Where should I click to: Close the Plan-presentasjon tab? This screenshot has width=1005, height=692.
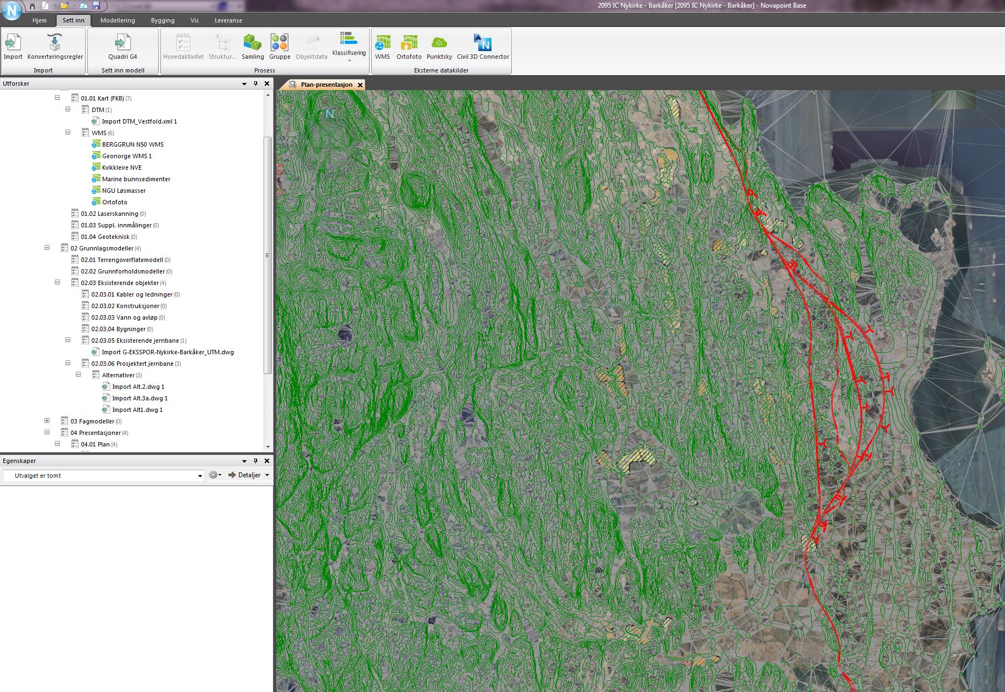coord(360,85)
